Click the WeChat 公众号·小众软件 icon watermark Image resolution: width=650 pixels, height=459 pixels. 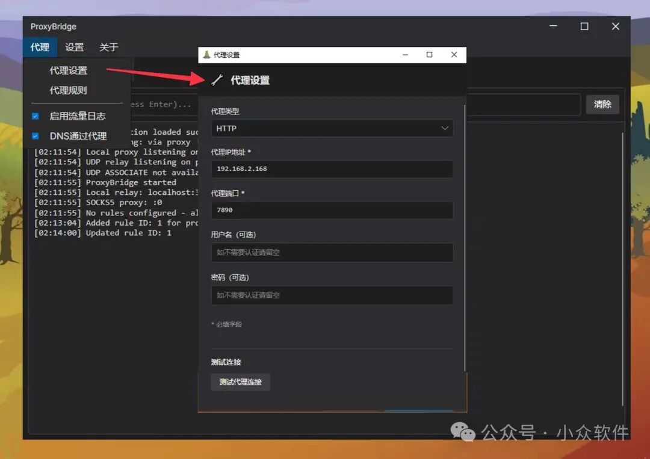coord(463,433)
